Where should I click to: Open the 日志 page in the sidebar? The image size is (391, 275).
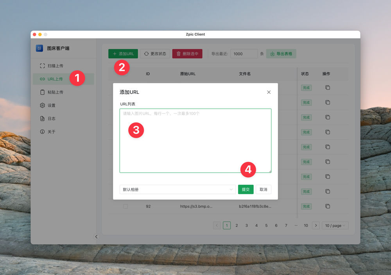pyautogui.click(x=51, y=119)
